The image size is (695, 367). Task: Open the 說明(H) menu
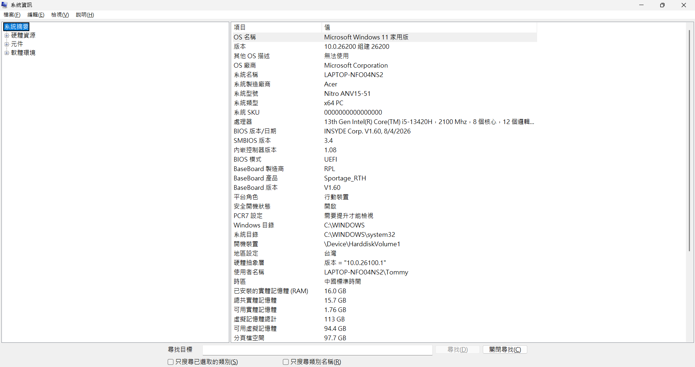click(85, 15)
